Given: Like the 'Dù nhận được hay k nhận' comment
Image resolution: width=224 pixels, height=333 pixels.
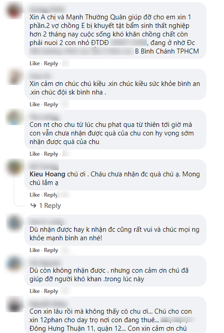Looking at the screenshot, I should point(35,250).
